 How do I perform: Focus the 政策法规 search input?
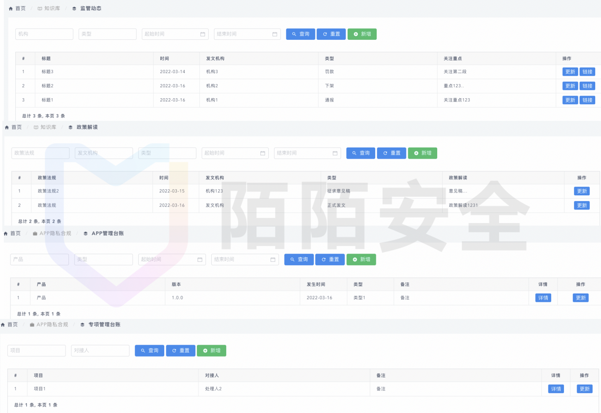41,153
